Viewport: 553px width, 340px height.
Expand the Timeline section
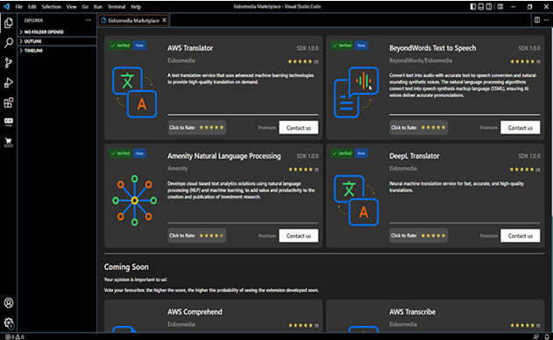click(57, 51)
